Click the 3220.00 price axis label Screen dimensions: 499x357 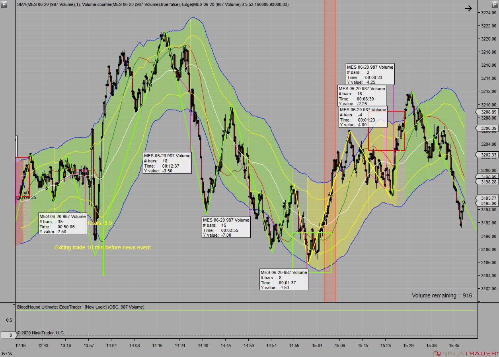[x=489, y=39]
